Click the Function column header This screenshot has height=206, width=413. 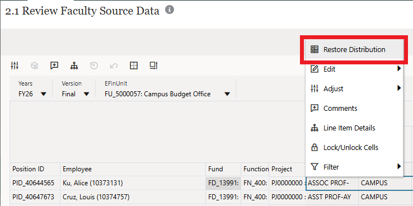[255, 169]
